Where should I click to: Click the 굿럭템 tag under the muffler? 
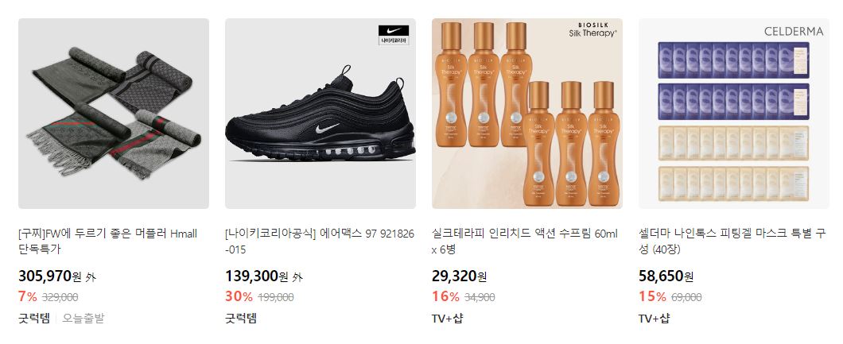[34, 319]
